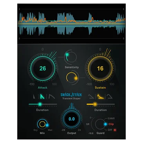Set Guard mode to Limit
The image size is (143, 143).
[111, 118]
